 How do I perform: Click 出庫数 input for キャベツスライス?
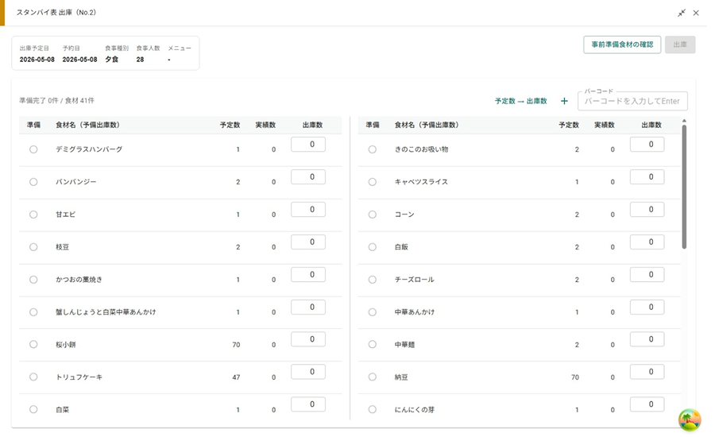pyautogui.click(x=647, y=177)
